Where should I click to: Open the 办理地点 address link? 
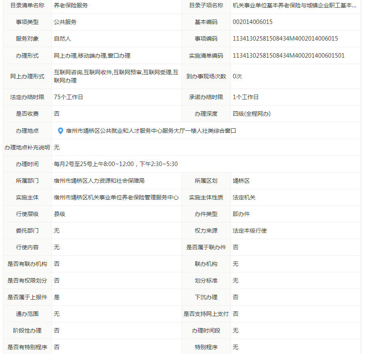pyautogui.click(x=151, y=131)
